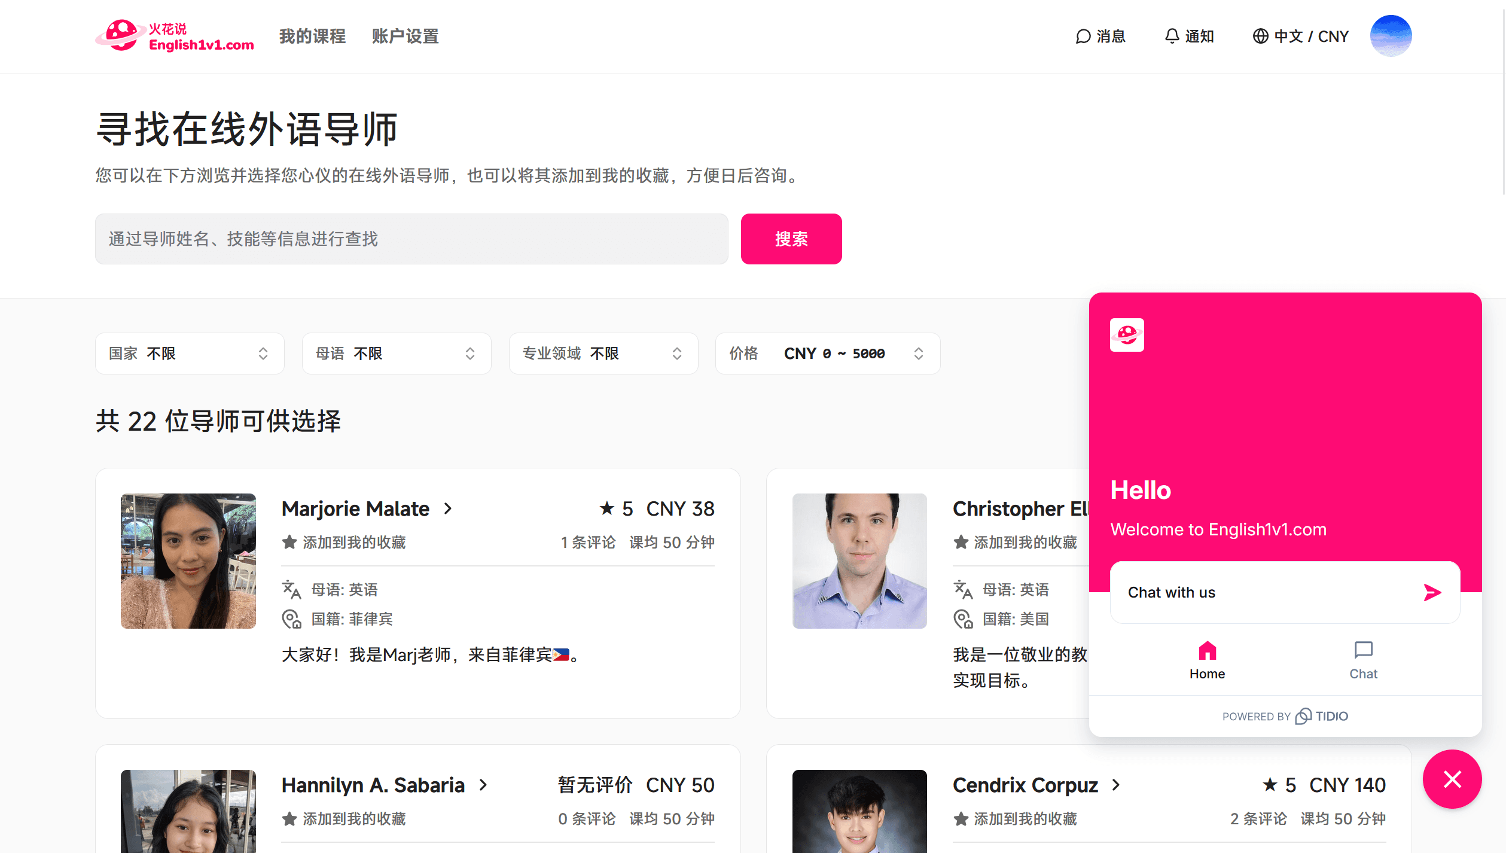This screenshot has width=1506, height=853.
Task: Open the 通知 notifications bell
Action: [x=1188, y=36]
